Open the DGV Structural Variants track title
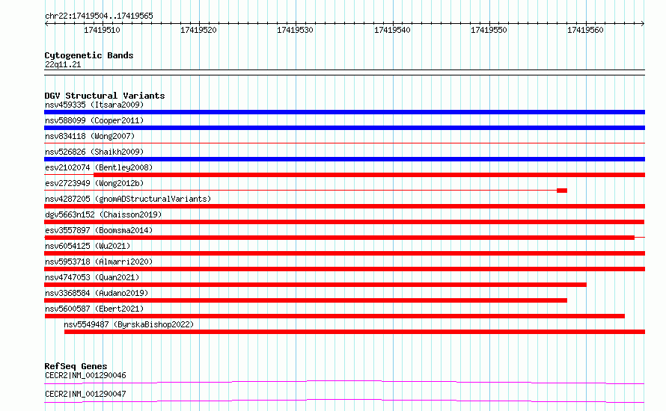The image size is (666, 411). (x=105, y=96)
